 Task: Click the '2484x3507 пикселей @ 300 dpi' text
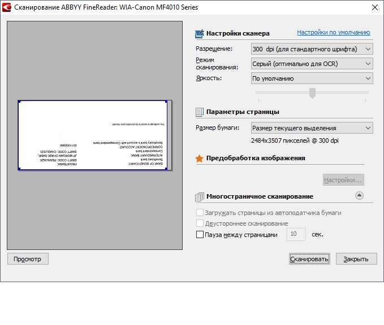[x=295, y=140]
